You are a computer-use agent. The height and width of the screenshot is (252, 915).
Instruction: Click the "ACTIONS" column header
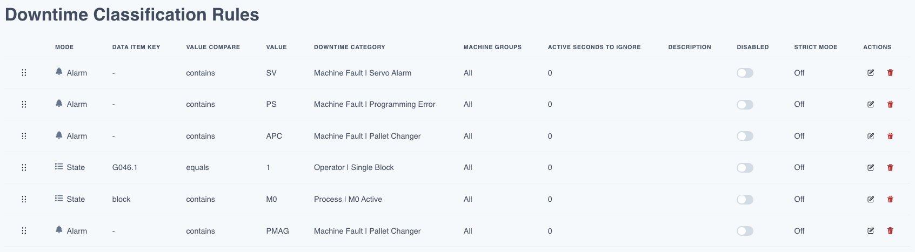click(x=877, y=47)
